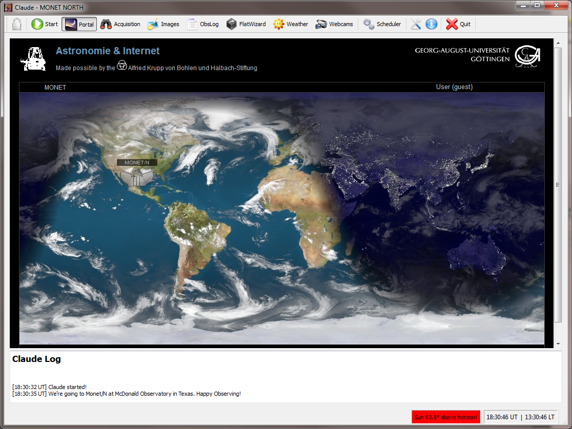The height and width of the screenshot is (429, 572).
Task: Select the MONET/N telescope on map
Action: click(x=137, y=177)
